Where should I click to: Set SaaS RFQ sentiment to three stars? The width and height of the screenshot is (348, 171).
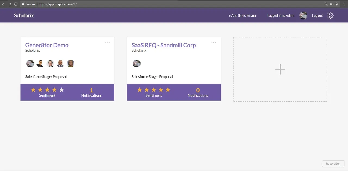click(154, 90)
